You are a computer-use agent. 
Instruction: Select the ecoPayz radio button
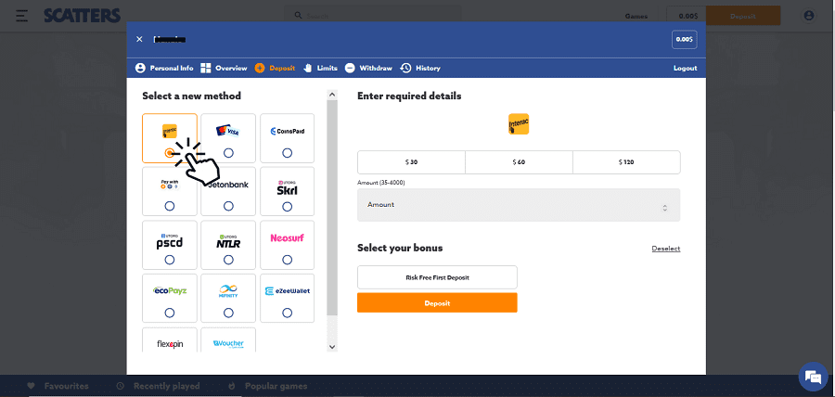170,313
